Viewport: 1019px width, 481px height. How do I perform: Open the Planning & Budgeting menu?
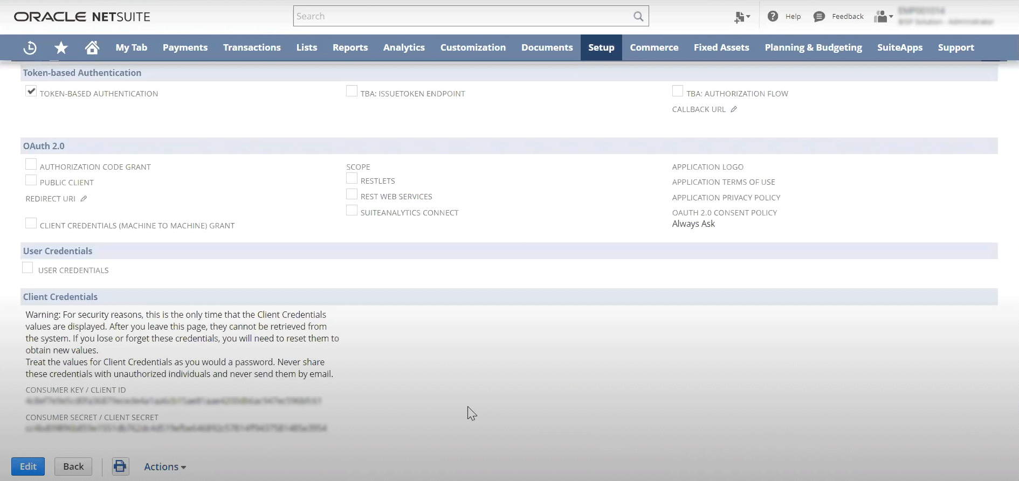click(x=813, y=47)
